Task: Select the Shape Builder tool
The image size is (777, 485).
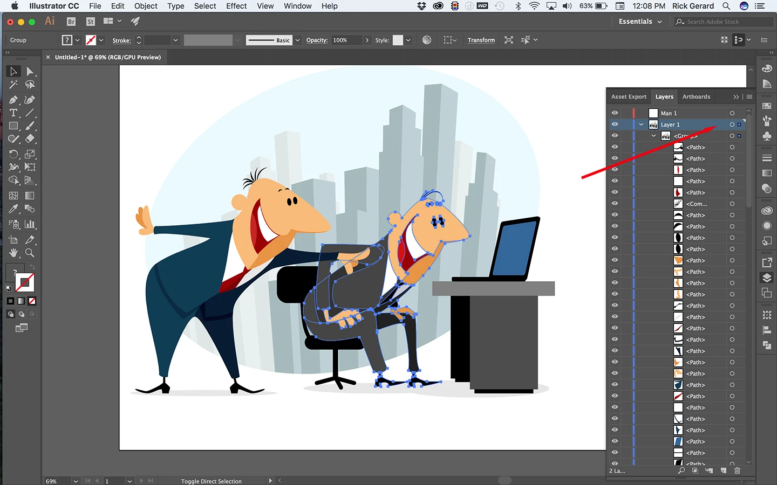Action: (13, 181)
